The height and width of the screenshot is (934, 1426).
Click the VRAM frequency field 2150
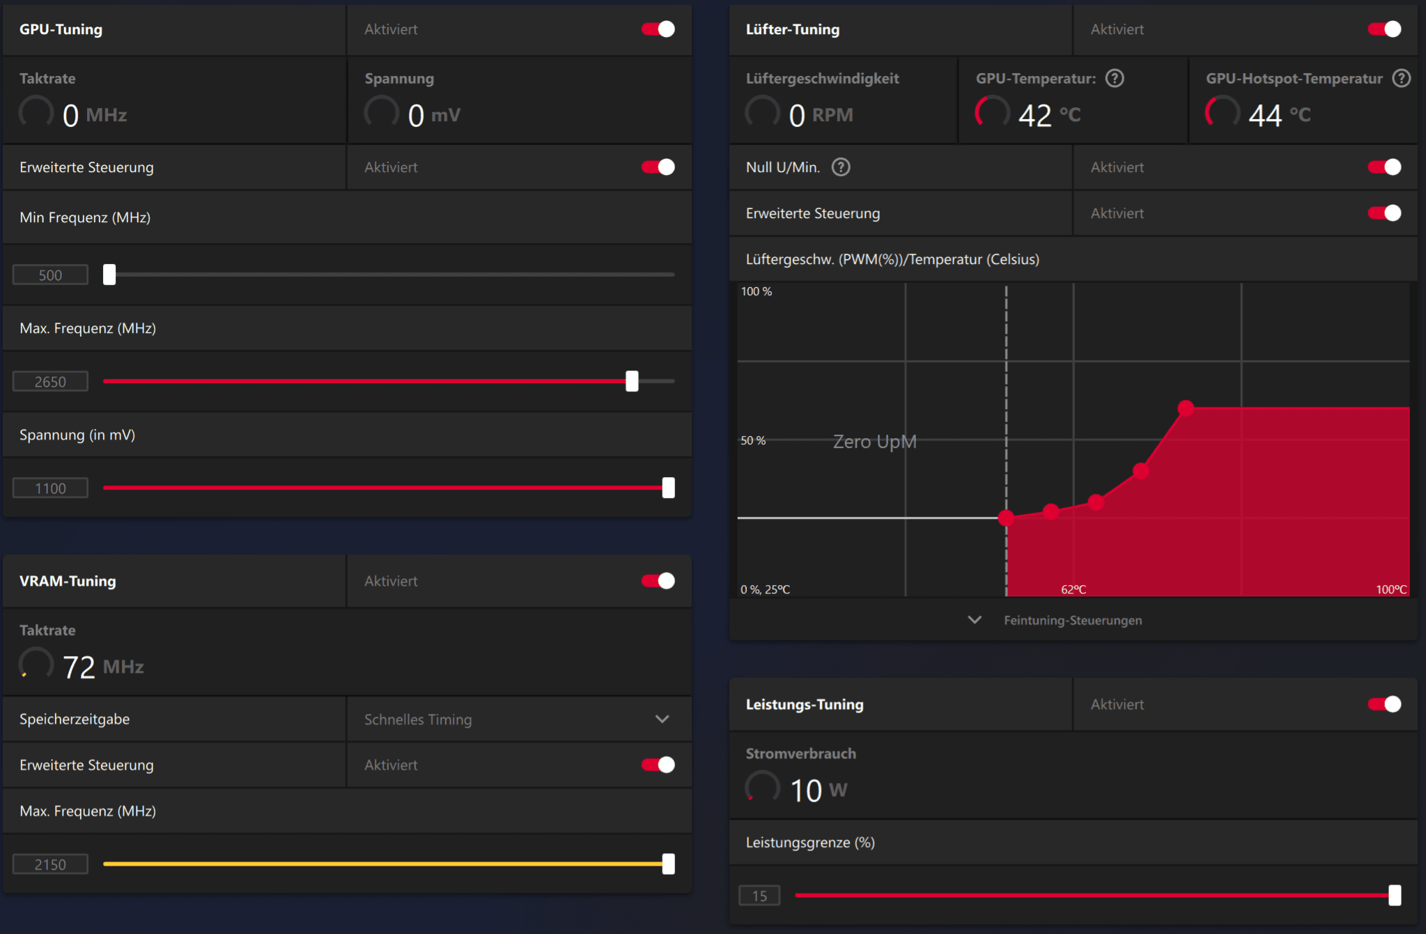click(50, 864)
